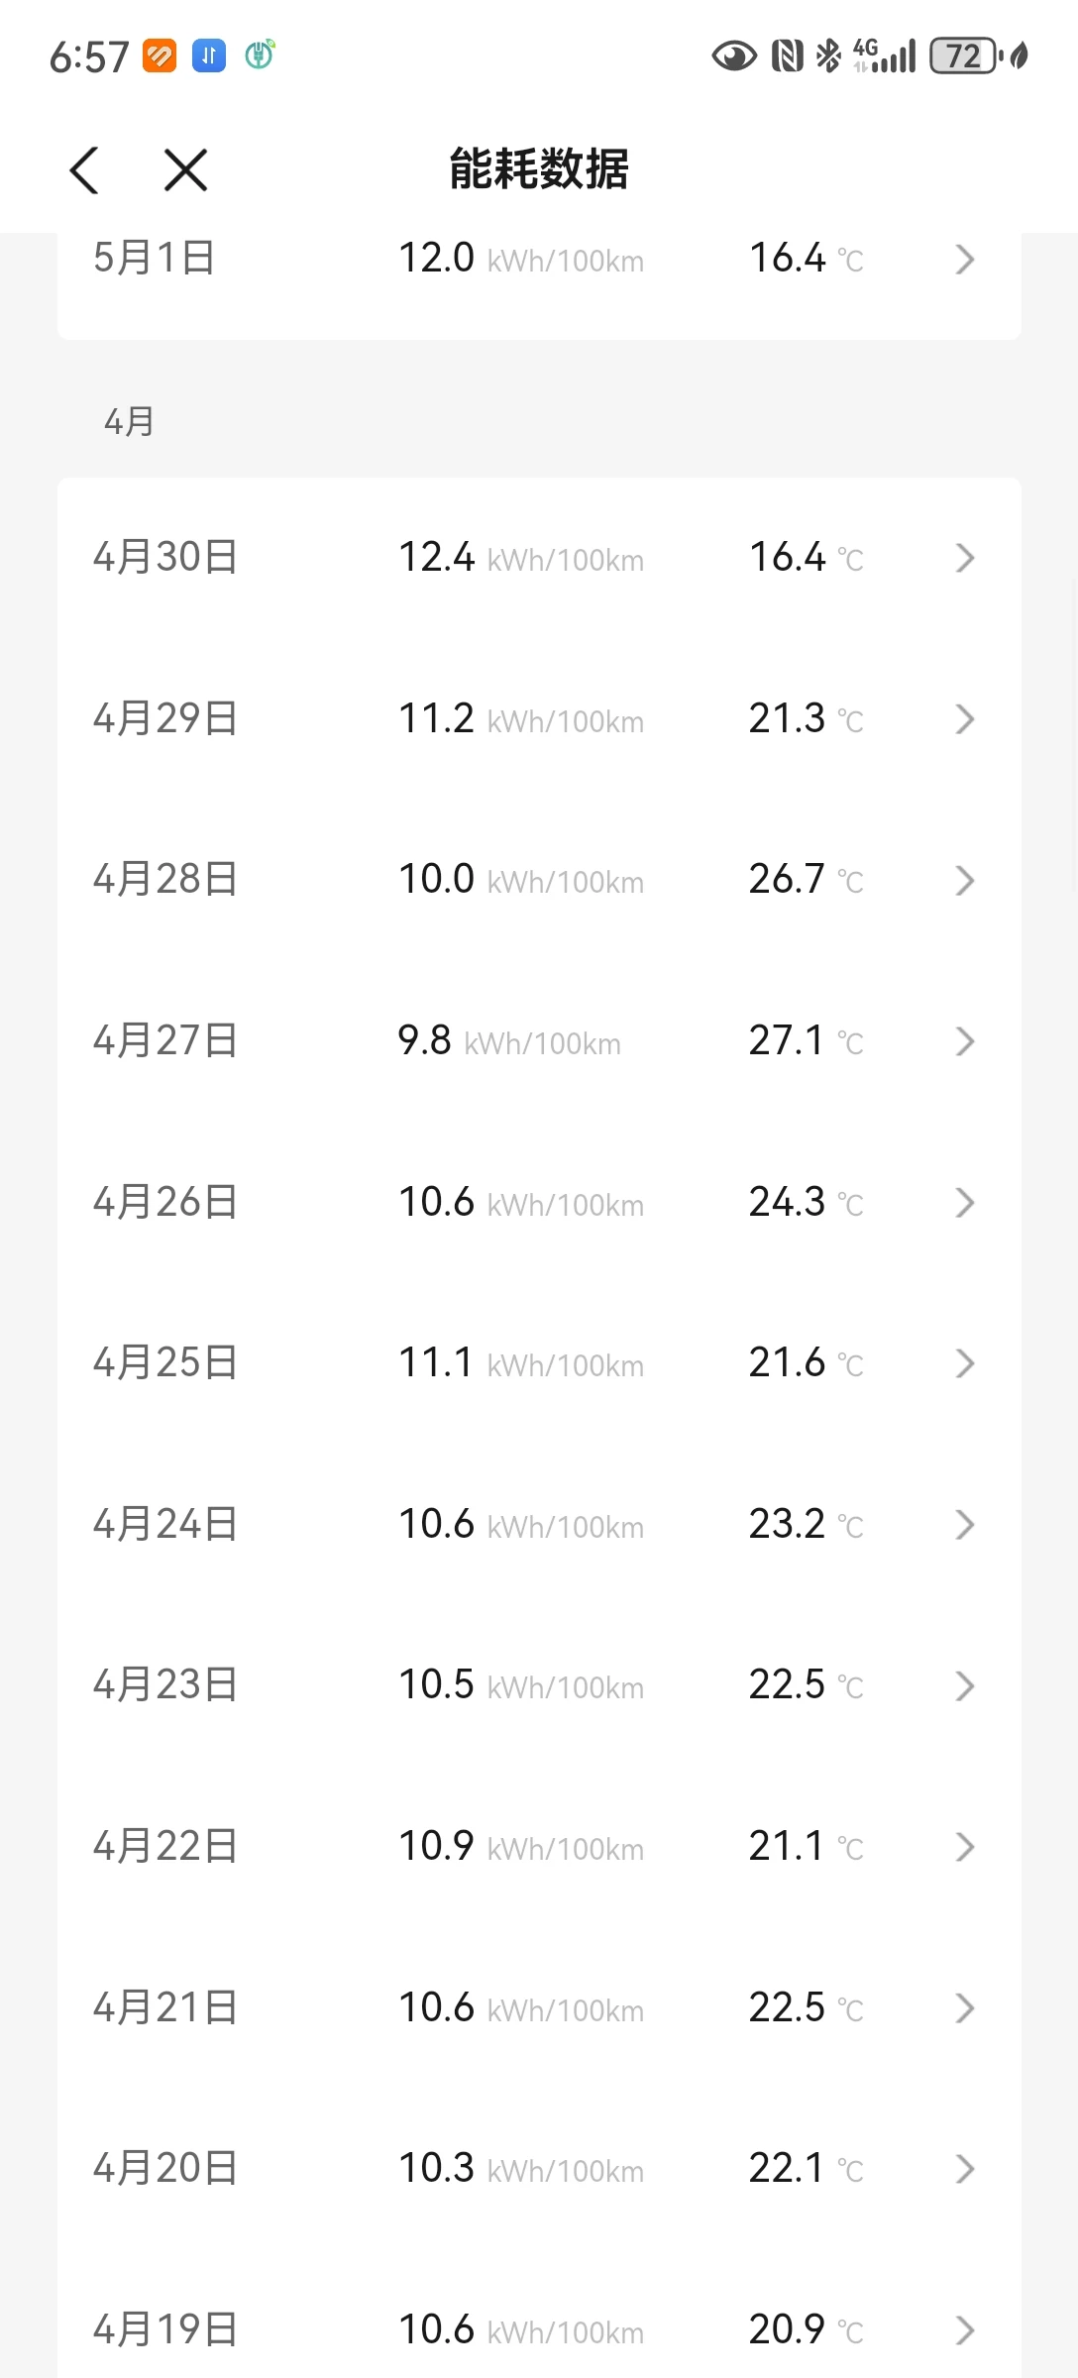Viewport: 1078px width, 2378px height.
Task: Close the energy data page
Action: [x=185, y=170]
